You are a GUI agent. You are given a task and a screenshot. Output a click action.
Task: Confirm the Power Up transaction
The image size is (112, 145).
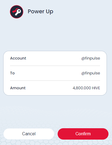83,134
